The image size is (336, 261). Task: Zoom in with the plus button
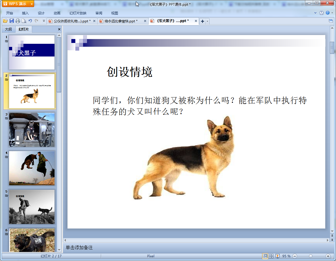(328, 256)
